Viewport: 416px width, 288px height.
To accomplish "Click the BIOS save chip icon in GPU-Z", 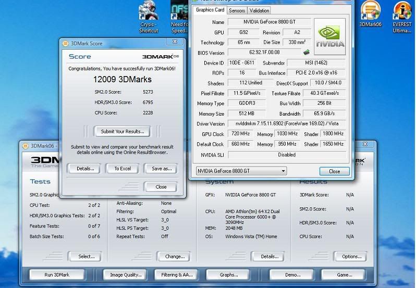I will coord(307,52).
